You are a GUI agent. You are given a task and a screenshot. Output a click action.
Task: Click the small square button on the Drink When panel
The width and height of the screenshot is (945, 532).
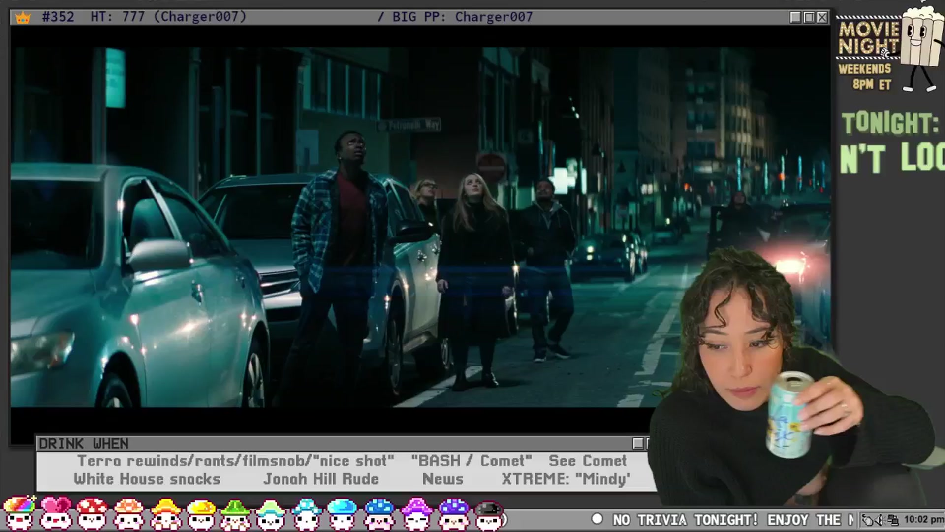coord(638,443)
